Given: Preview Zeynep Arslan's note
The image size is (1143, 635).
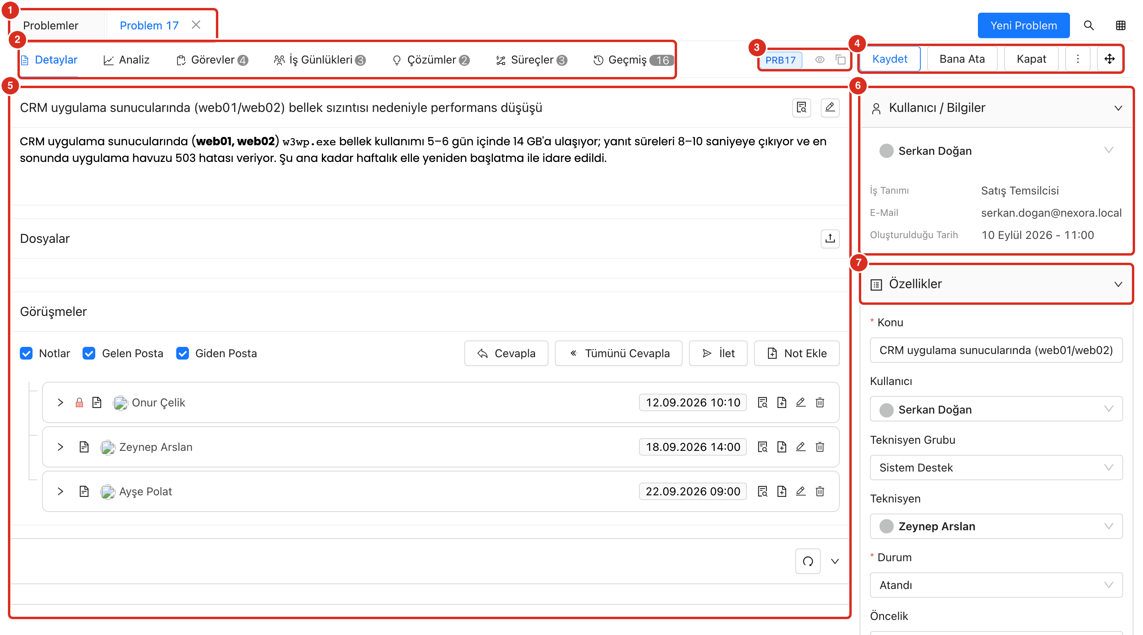Looking at the screenshot, I should point(762,447).
